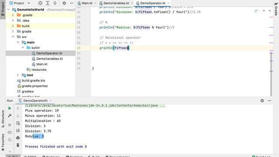Screen dimensions: 279x157
Task: Open Project panel settings gear
Action: pos(64,3)
